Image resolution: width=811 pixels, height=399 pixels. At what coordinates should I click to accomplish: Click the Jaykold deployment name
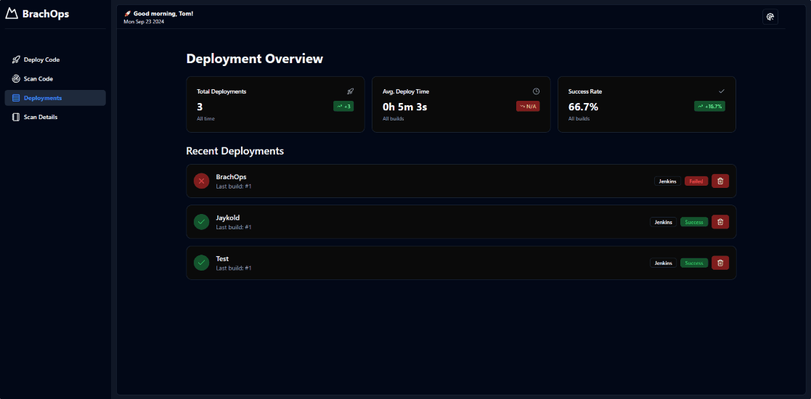point(227,218)
